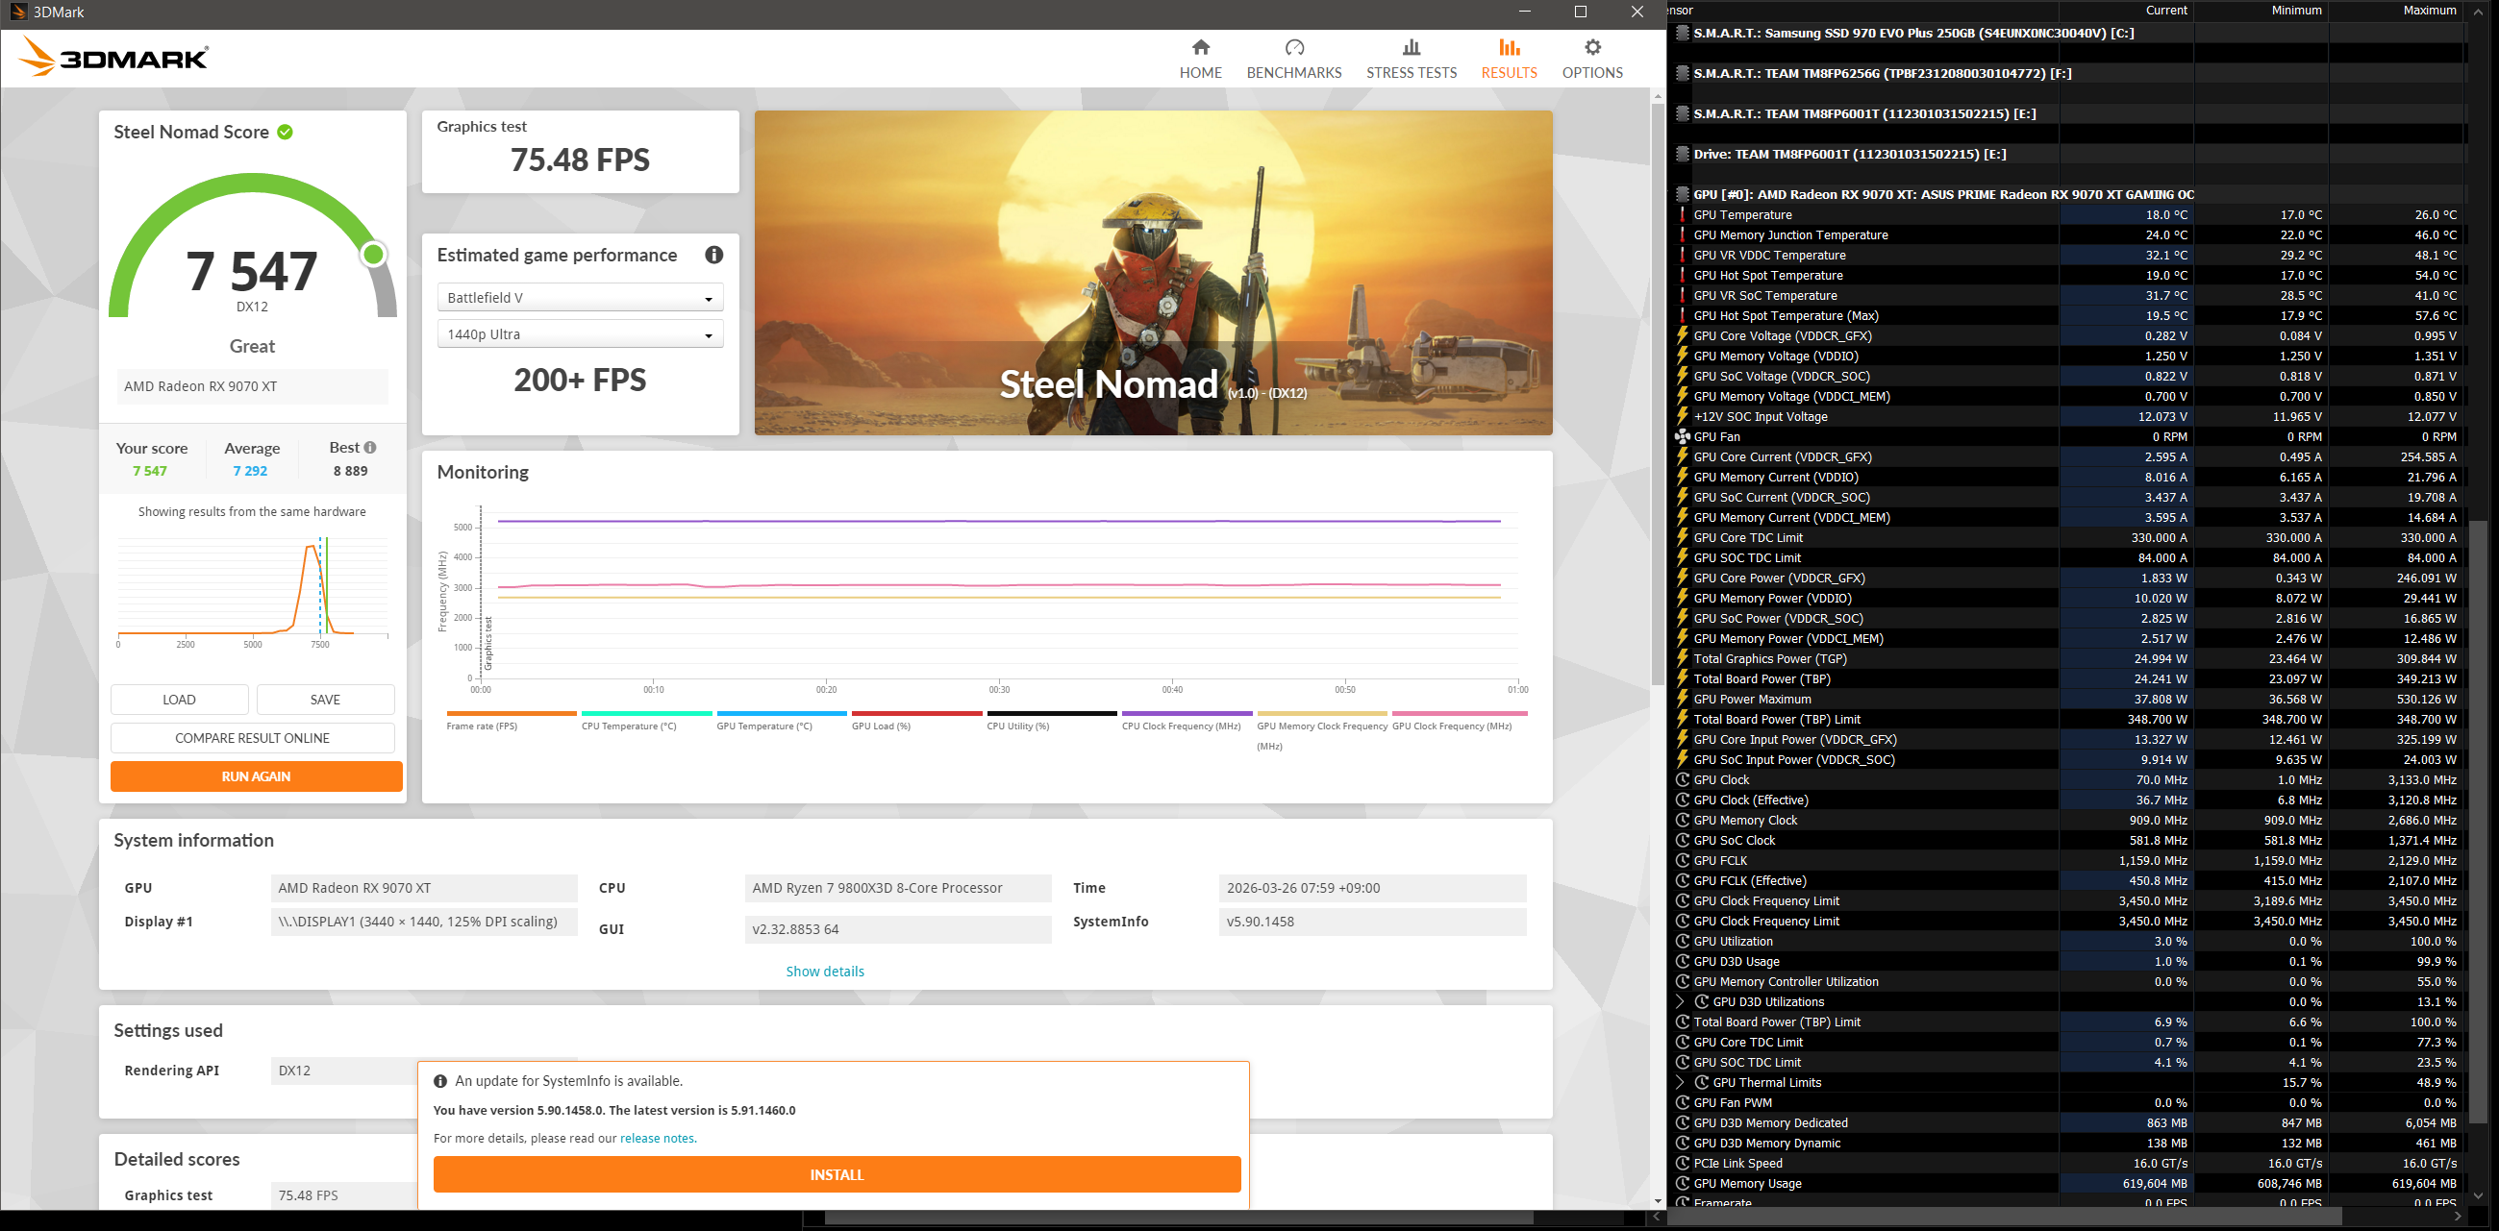Image resolution: width=2499 pixels, height=1231 pixels.
Task: Expand GPU Thermal Limits sensor group
Action: [1681, 1083]
